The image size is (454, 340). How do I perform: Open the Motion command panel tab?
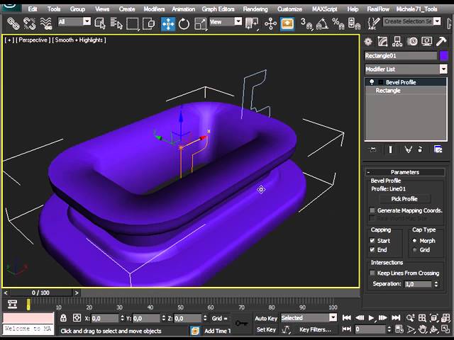(x=412, y=42)
